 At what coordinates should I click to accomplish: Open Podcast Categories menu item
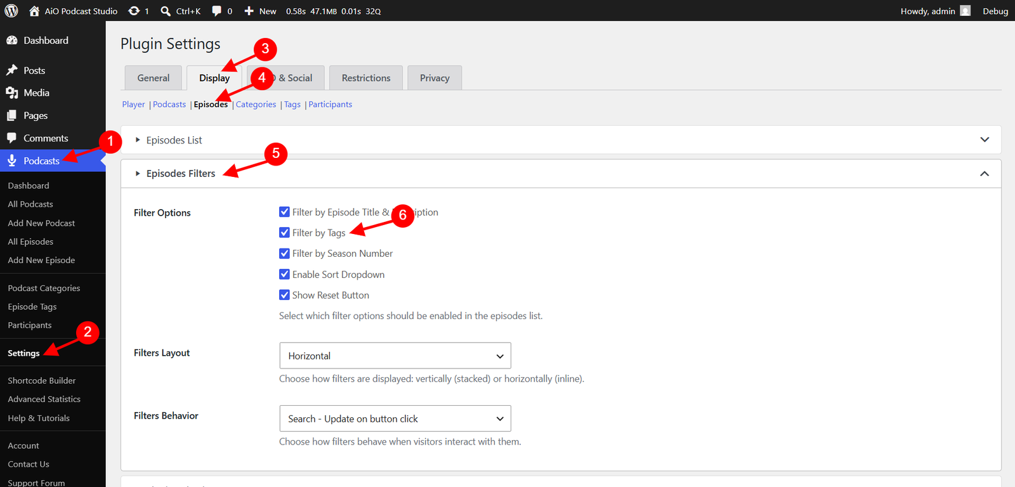click(x=44, y=288)
